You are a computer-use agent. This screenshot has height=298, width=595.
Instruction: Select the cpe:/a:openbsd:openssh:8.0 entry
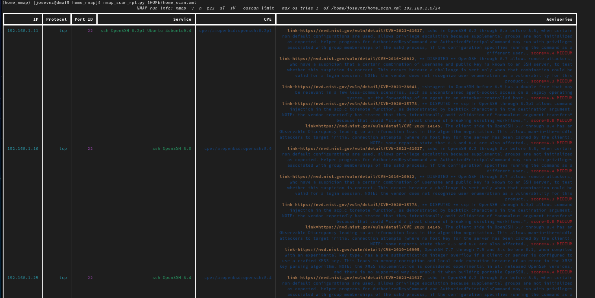point(238,149)
